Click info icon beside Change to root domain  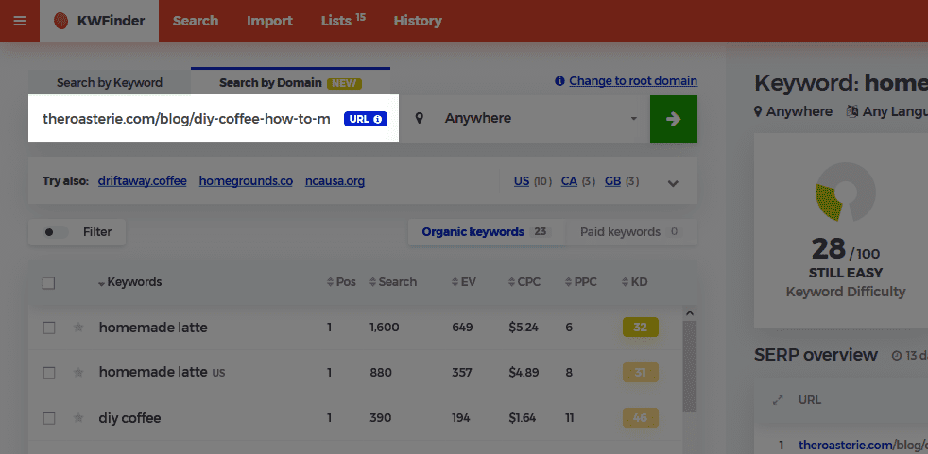(x=559, y=81)
